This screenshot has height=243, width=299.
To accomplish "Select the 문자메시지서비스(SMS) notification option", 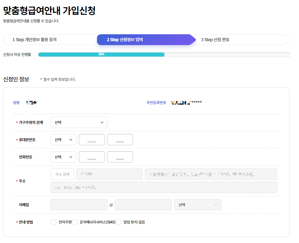I will coord(75,222).
